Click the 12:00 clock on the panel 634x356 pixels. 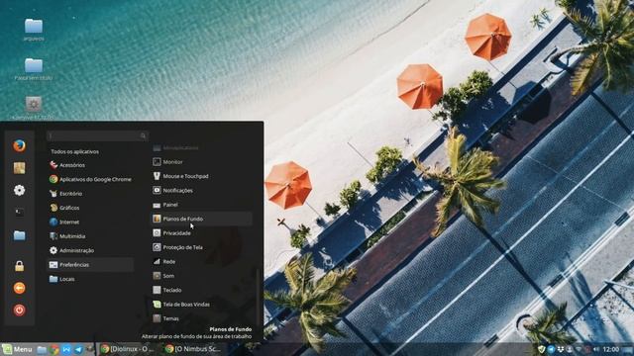click(x=611, y=349)
